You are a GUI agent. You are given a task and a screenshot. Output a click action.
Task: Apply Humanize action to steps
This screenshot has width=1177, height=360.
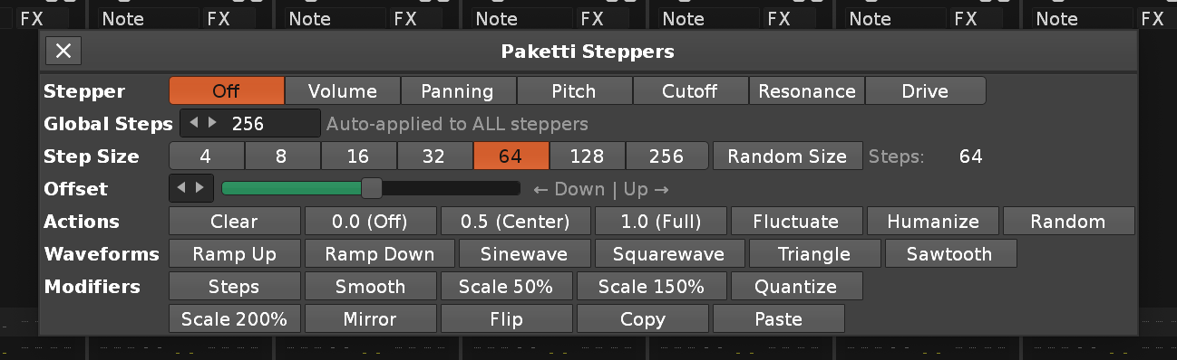[x=933, y=221]
